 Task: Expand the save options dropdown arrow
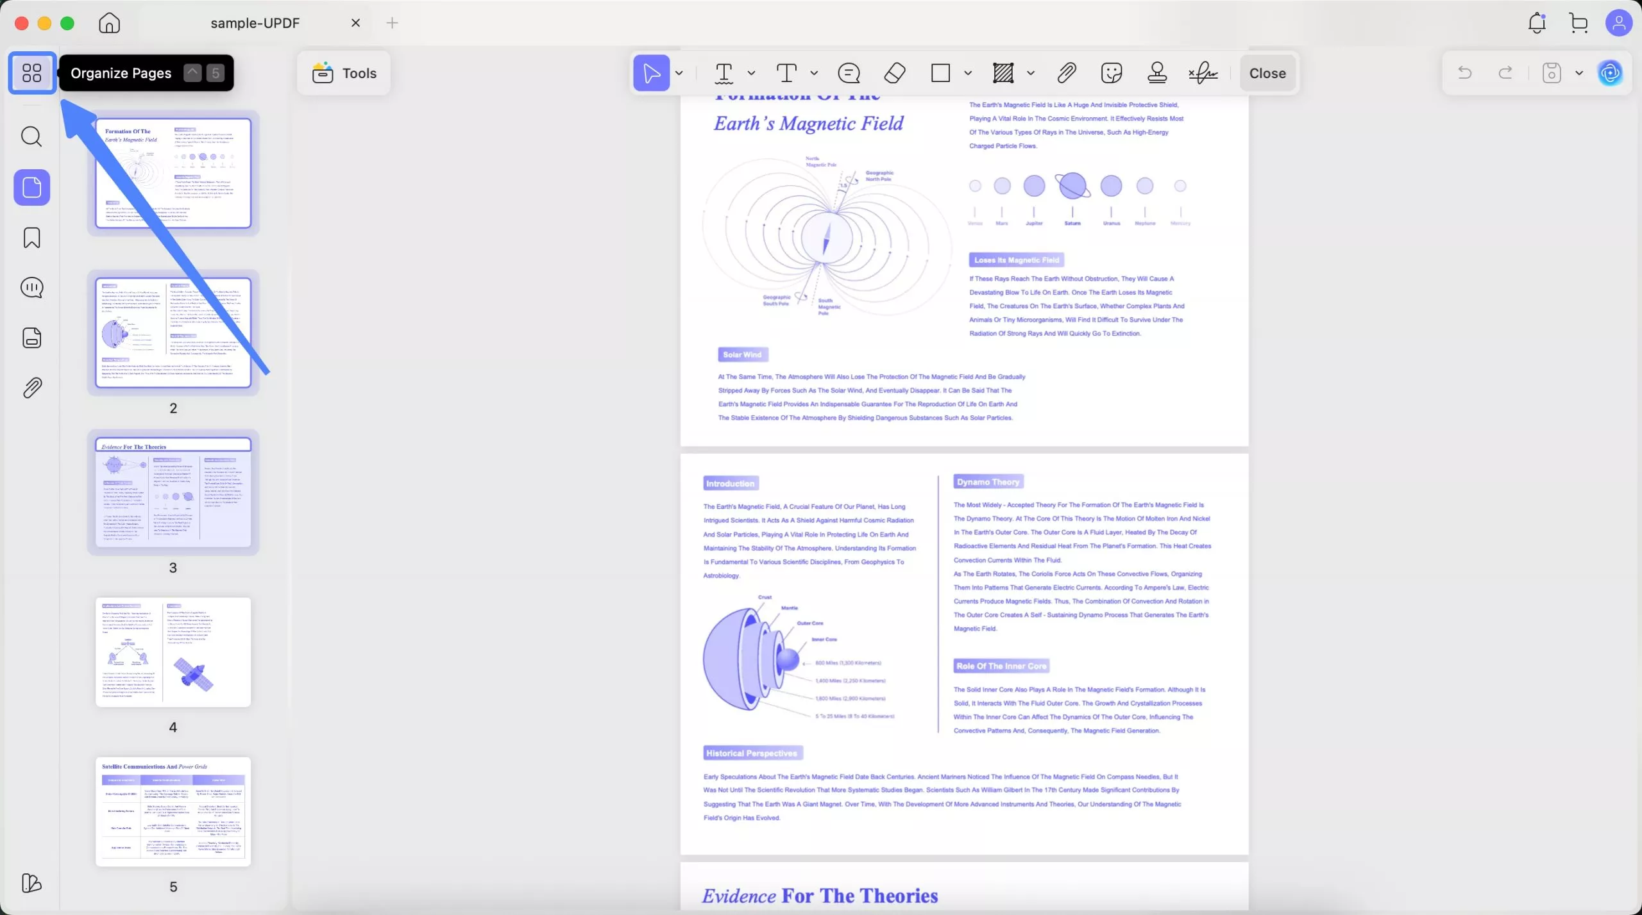click(x=1579, y=72)
